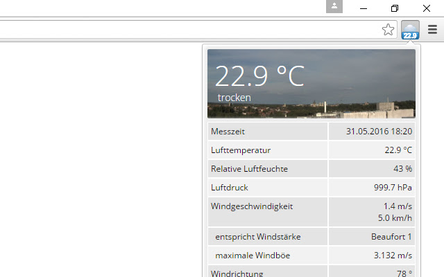Select the '3.132 m/s' gust value

tap(393, 256)
